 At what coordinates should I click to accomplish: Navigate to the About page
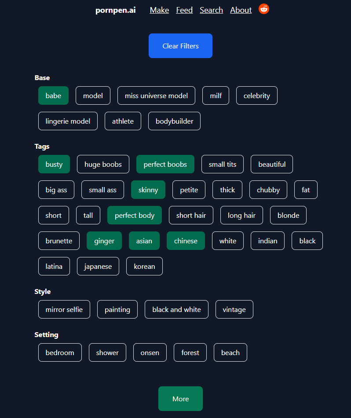pos(241,10)
